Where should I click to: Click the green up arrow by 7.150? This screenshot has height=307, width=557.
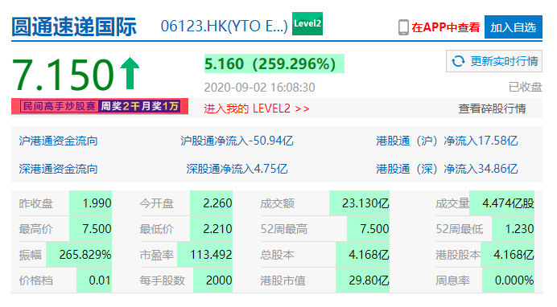click(x=130, y=73)
